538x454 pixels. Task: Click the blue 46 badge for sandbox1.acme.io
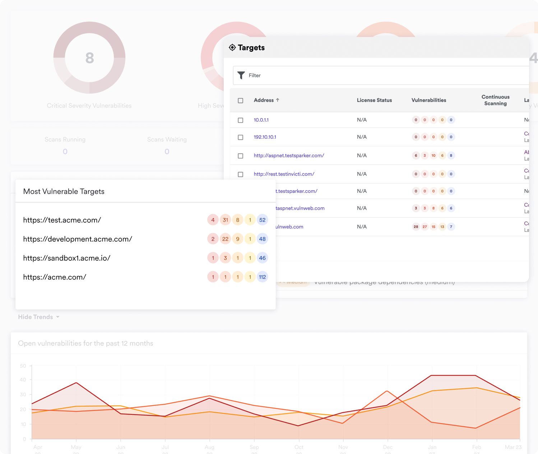tap(263, 258)
